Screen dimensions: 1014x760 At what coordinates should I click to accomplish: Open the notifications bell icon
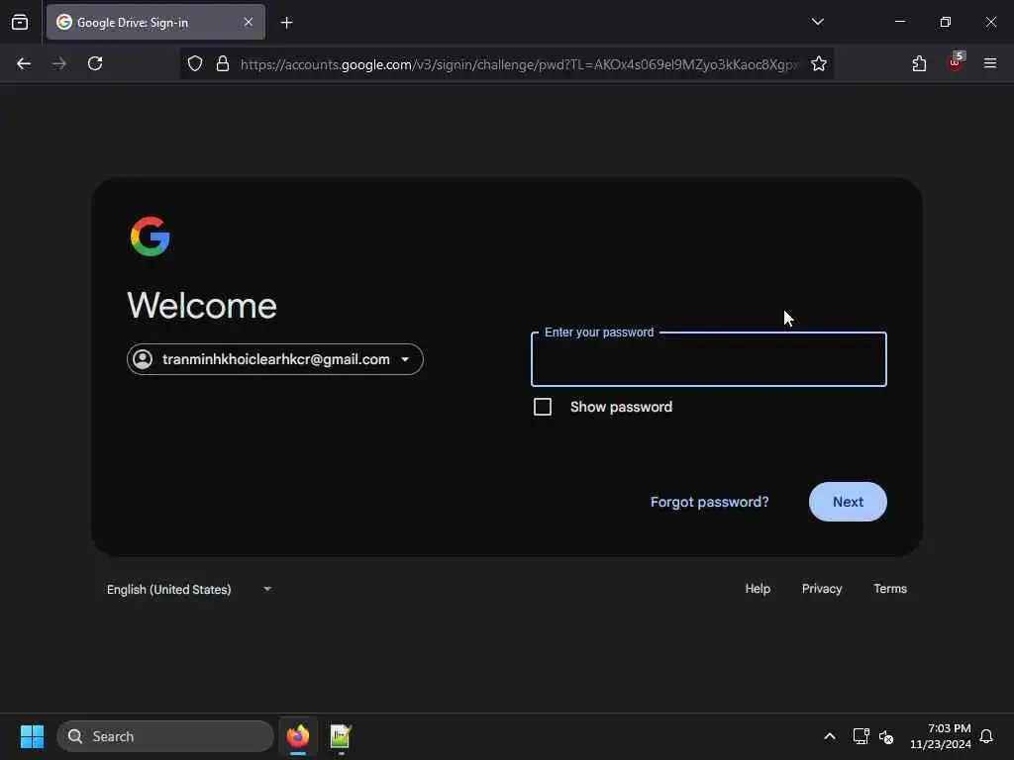[986, 736]
